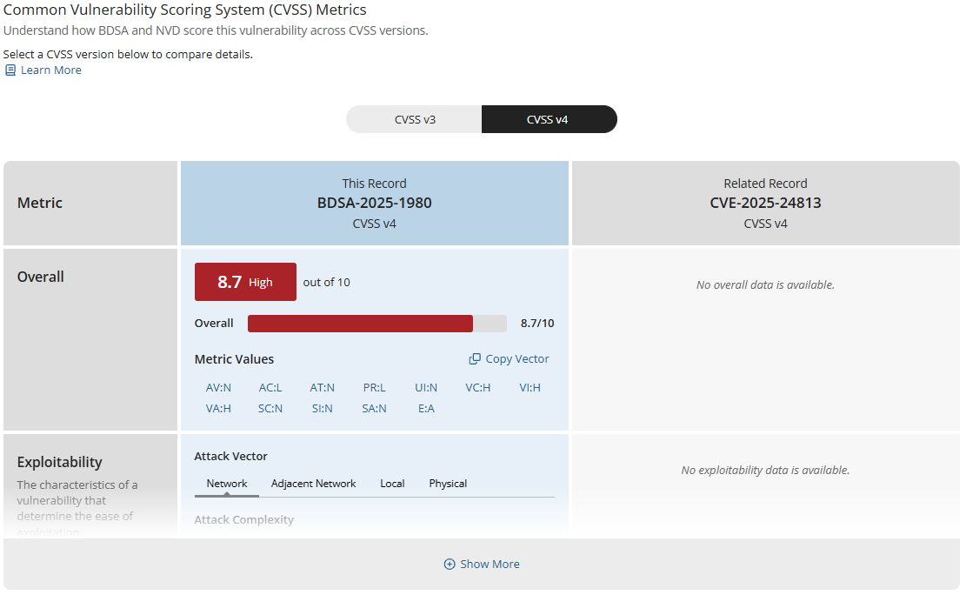Select Adjacent Network attack vector tab
966x595 pixels.
314,484
